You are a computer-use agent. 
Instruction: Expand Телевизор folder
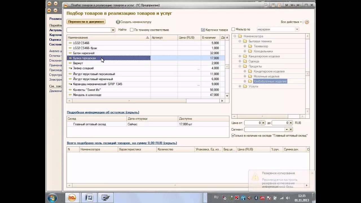click(x=245, y=46)
